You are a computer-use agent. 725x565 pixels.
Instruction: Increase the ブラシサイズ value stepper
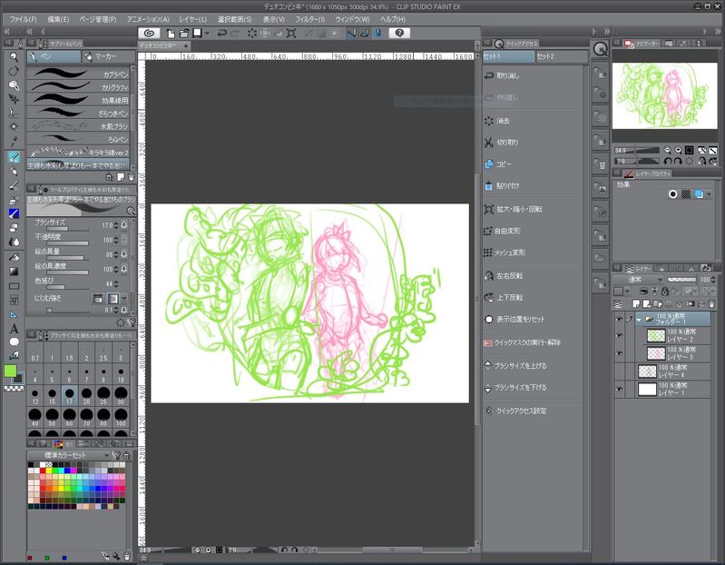(115, 225)
